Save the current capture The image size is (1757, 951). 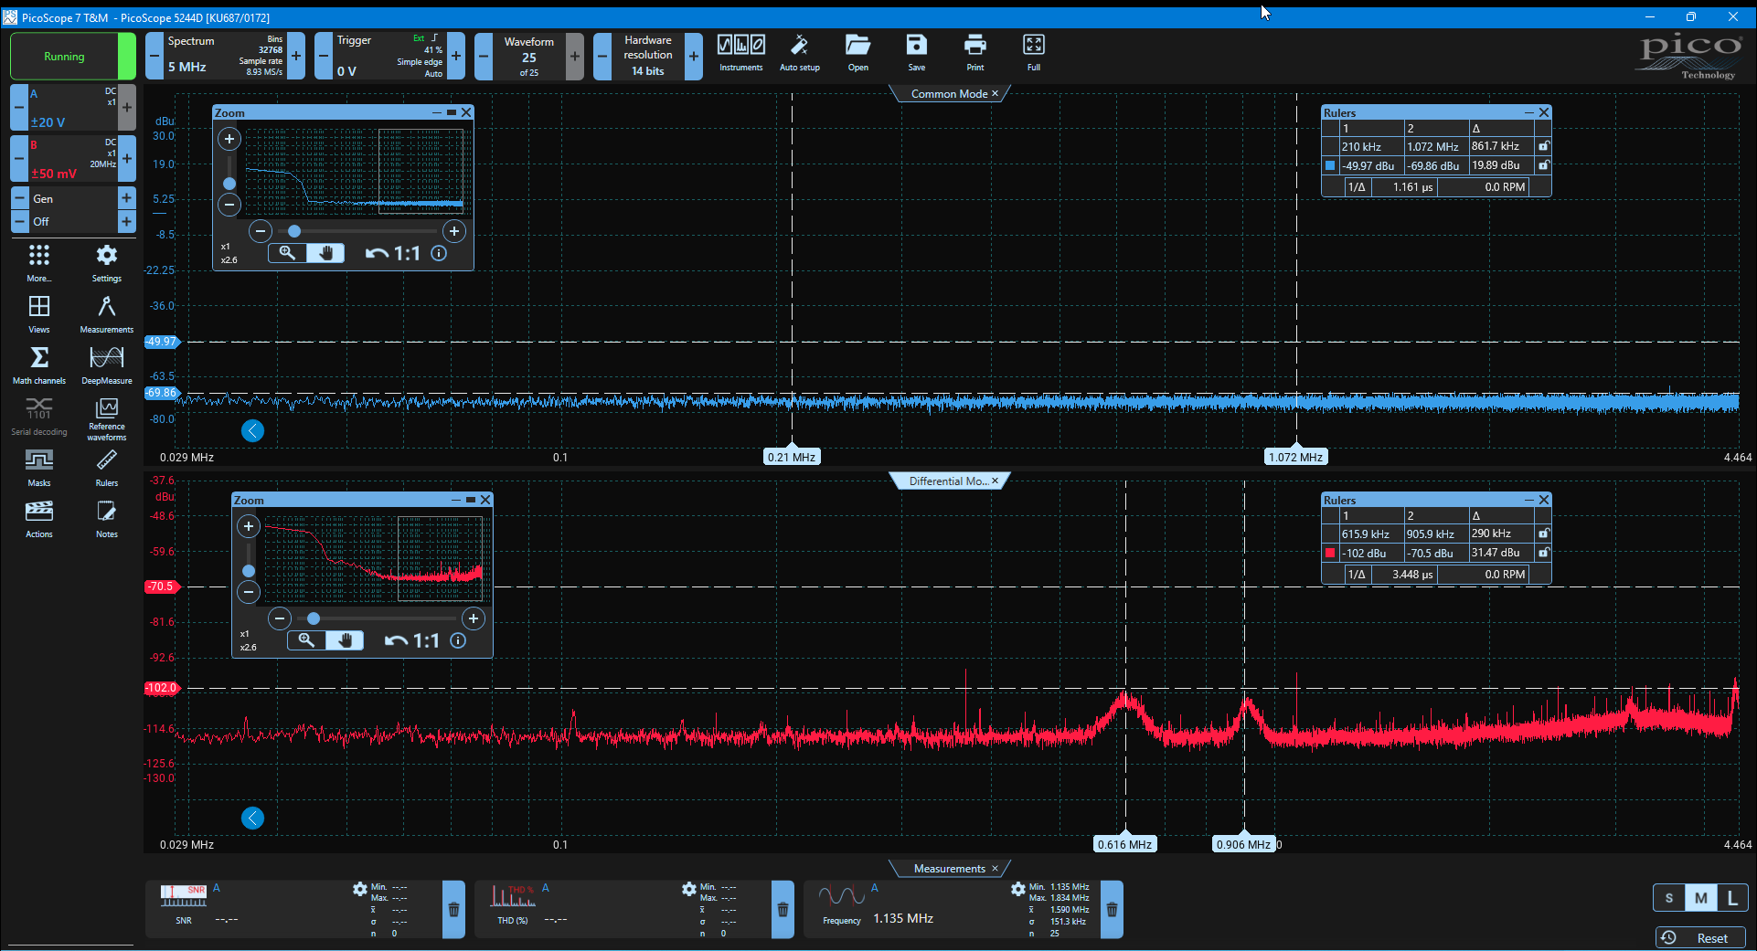pyautogui.click(x=916, y=53)
